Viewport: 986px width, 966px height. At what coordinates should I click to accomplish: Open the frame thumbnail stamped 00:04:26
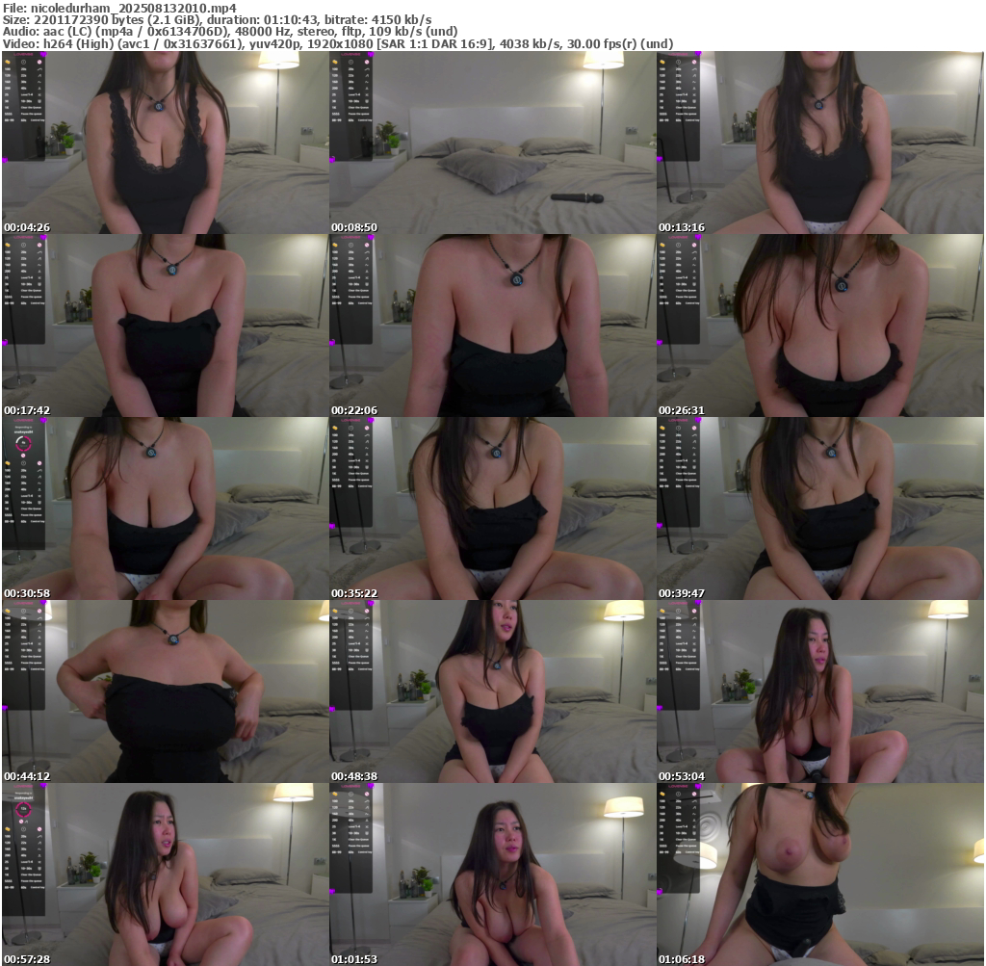point(166,143)
